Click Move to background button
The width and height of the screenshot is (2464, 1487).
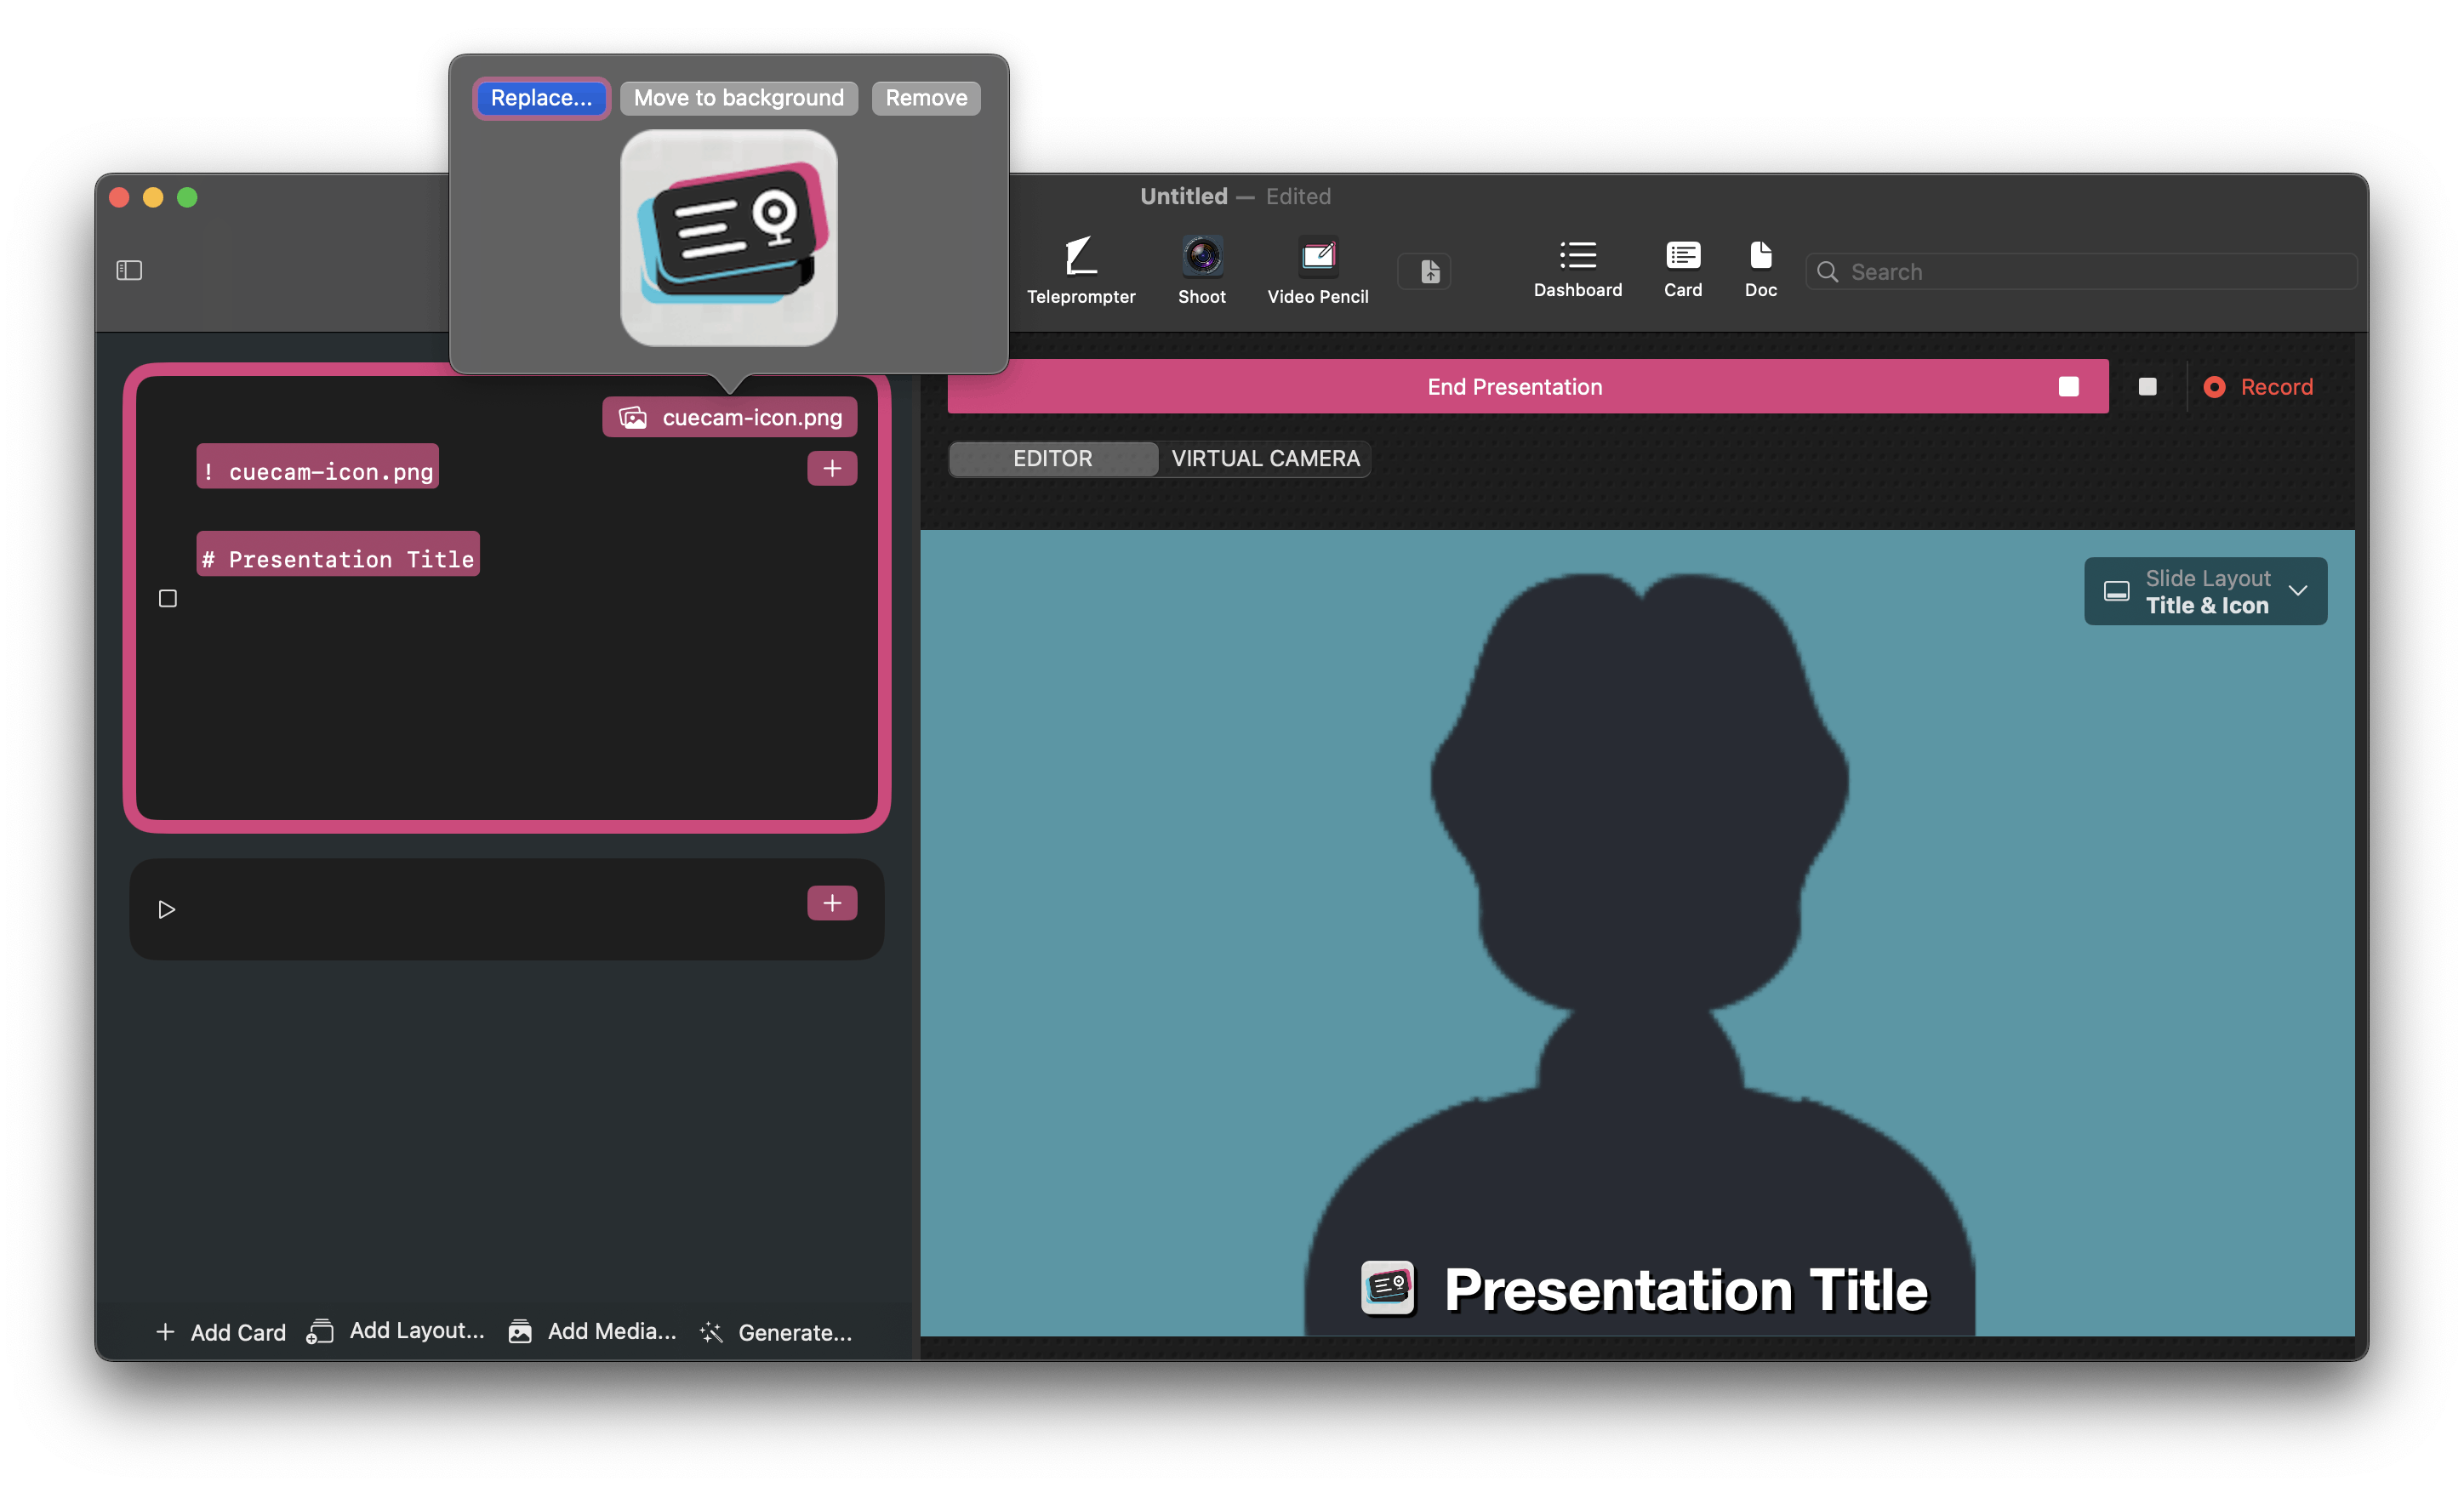coord(738,98)
